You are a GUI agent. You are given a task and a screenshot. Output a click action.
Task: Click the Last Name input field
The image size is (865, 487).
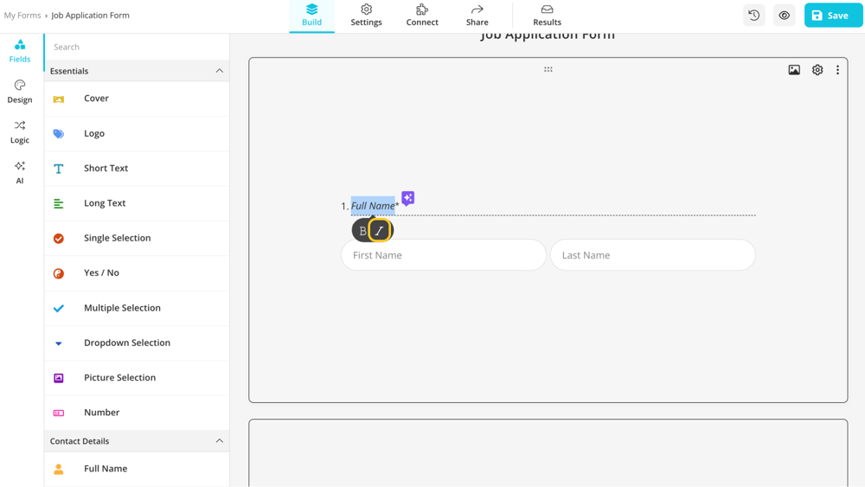(652, 255)
